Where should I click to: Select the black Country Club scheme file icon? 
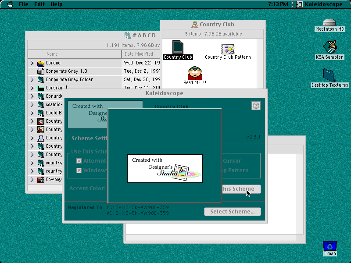[x=178, y=47]
